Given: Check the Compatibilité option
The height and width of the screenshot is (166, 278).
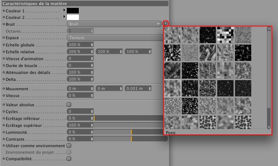Looking at the screenshot, I should (69, 158).
